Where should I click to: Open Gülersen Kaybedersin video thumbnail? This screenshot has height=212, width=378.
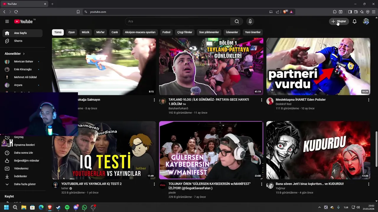[x=211, y=150]
